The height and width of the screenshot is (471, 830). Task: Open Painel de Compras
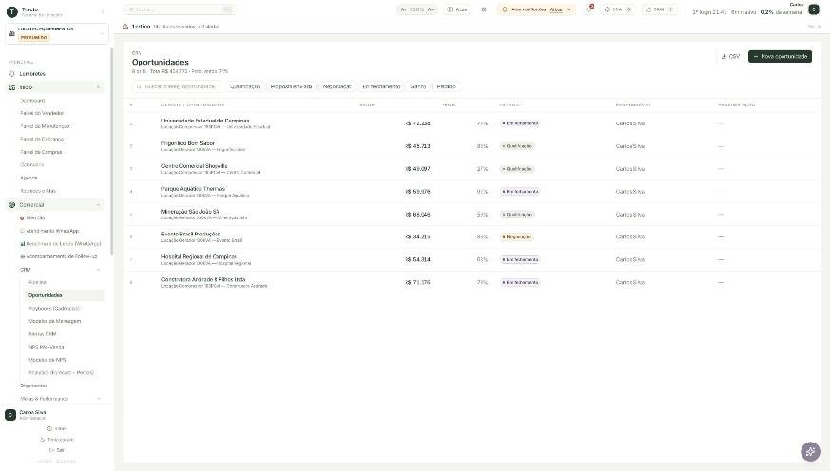[41, 152]
